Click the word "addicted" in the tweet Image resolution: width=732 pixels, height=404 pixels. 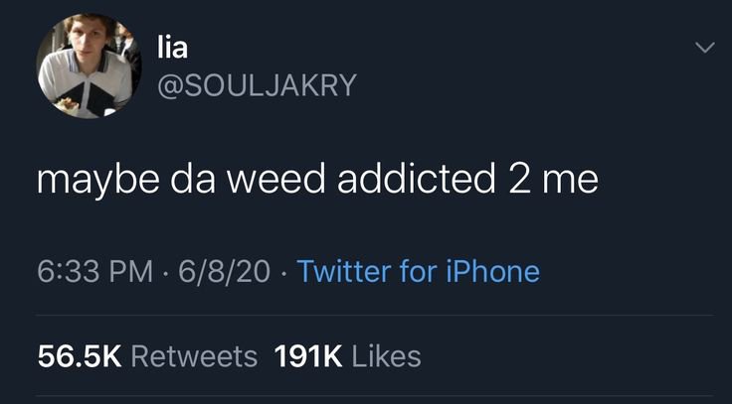tap(416, 180)
